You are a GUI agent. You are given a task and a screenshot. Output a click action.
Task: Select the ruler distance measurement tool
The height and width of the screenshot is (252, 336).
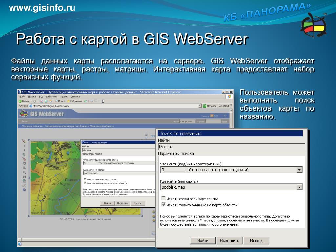(x=24, y=186)
